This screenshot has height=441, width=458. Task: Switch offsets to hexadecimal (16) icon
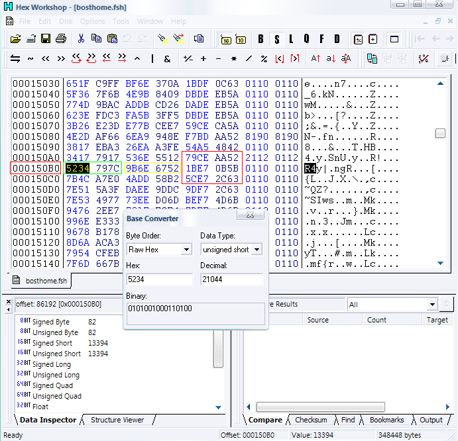tap(226, 40)
